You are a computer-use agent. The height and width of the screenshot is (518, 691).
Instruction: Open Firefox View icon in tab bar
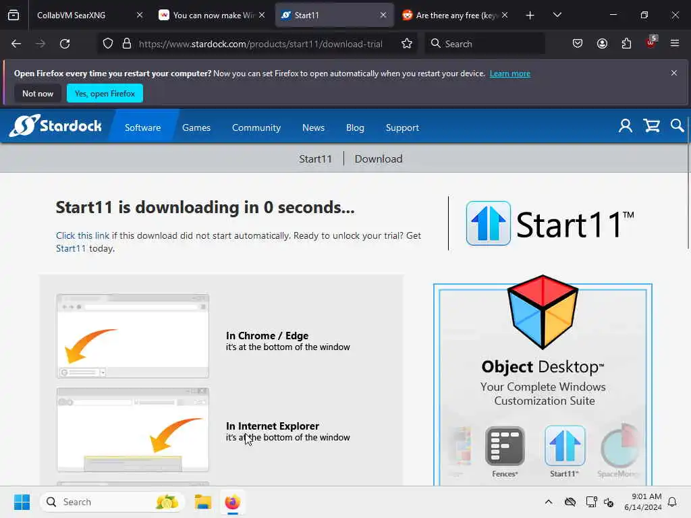[13, 15]
